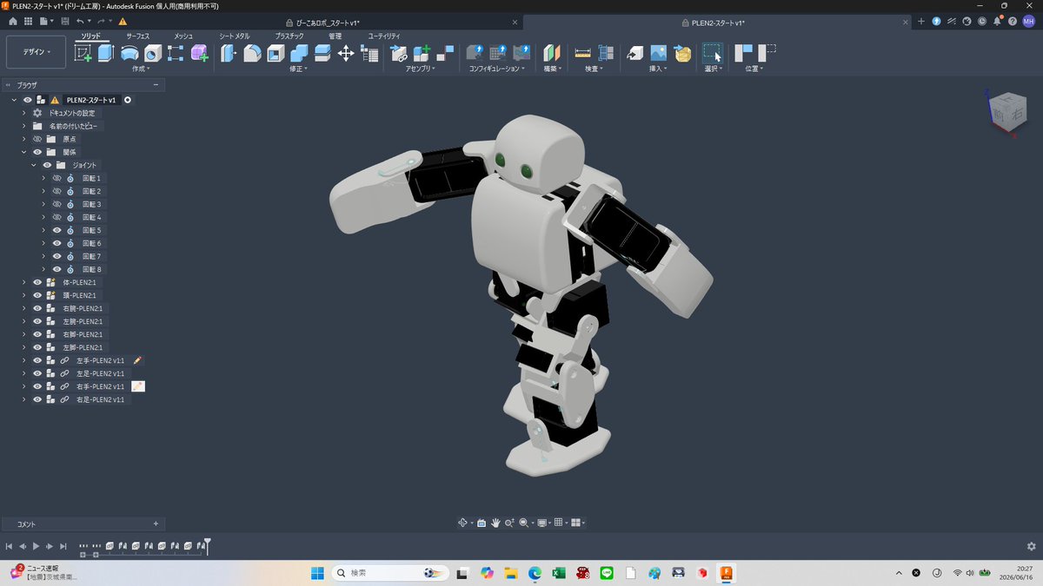Select the Create Form purple box tool
This screenshot has width=1043, height=586.
point(200,53)
